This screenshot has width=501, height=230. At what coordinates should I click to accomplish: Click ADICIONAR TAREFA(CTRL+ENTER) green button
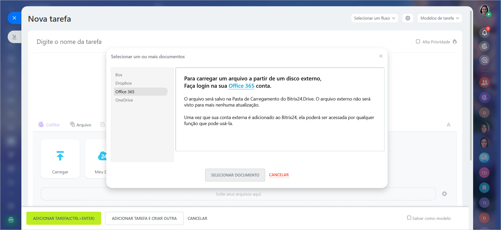point(64,218)
